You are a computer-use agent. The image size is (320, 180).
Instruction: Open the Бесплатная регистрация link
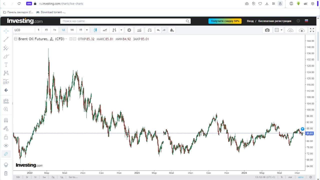tap(275, 21)
